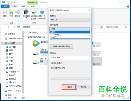Collapse the ribbon with chevron

coord(125,7)
